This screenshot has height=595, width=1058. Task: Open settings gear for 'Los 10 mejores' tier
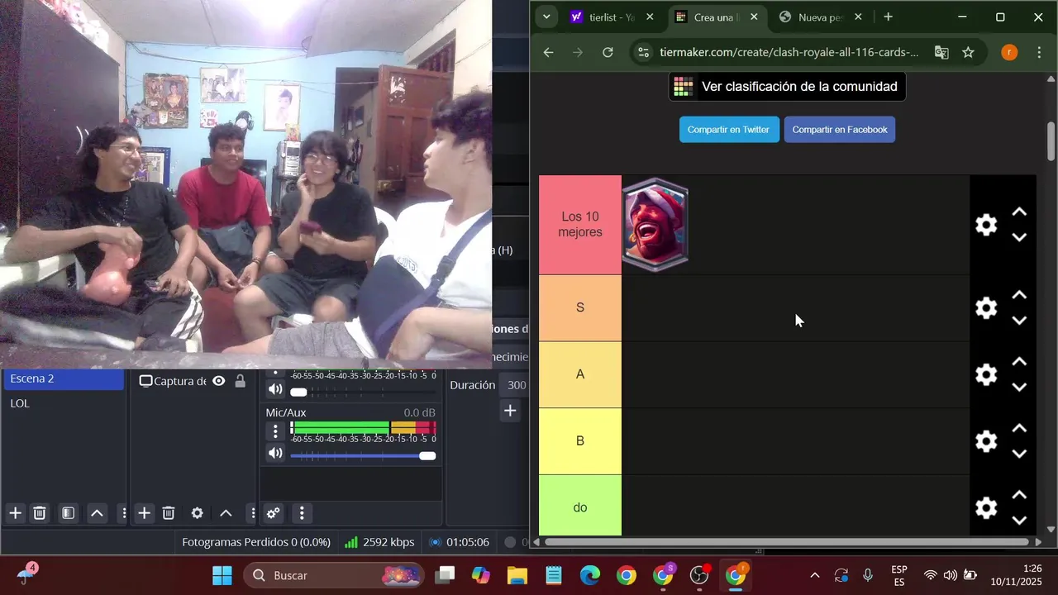(985, 225)
